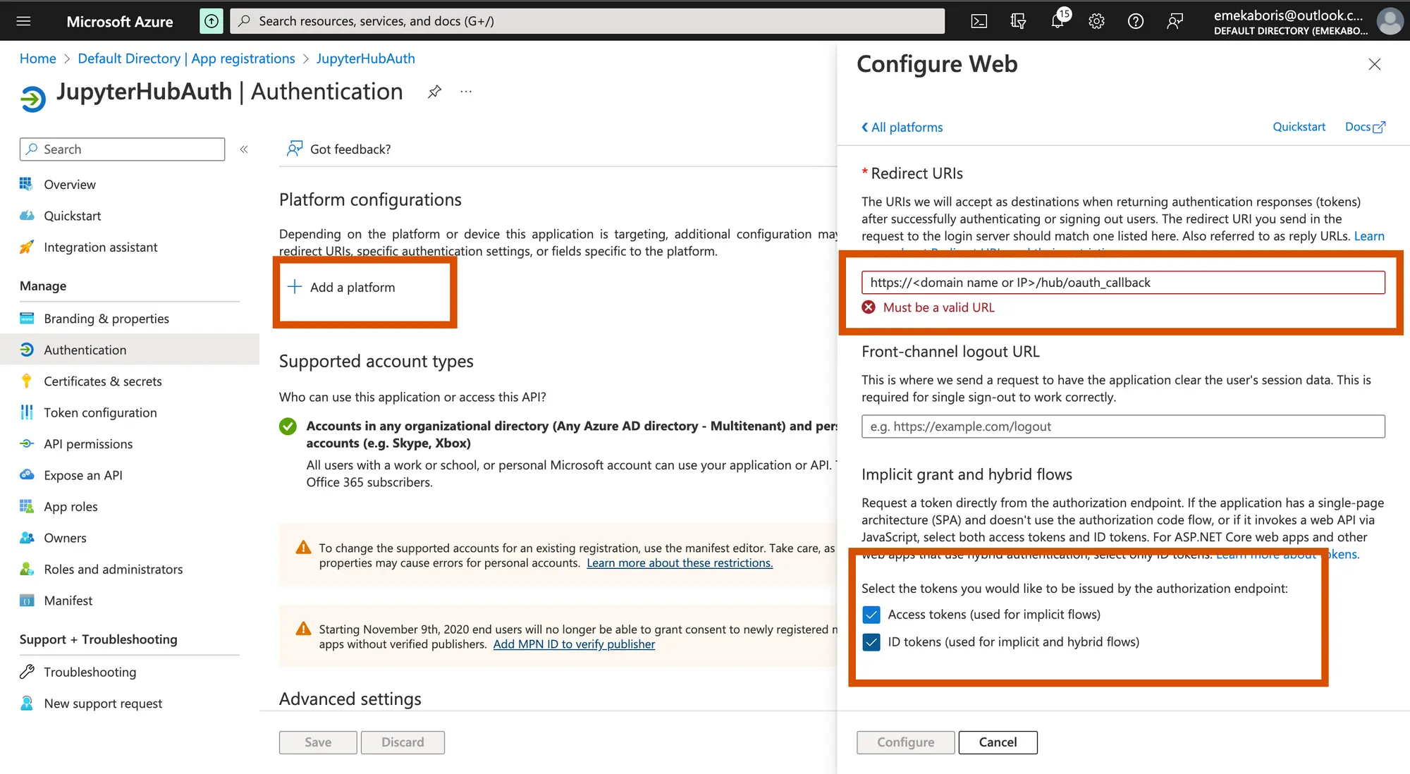Image resolution: width=1410 pixels, height=774 pixels.
Task: Click the New support request icon
Action: coord(27,703)
